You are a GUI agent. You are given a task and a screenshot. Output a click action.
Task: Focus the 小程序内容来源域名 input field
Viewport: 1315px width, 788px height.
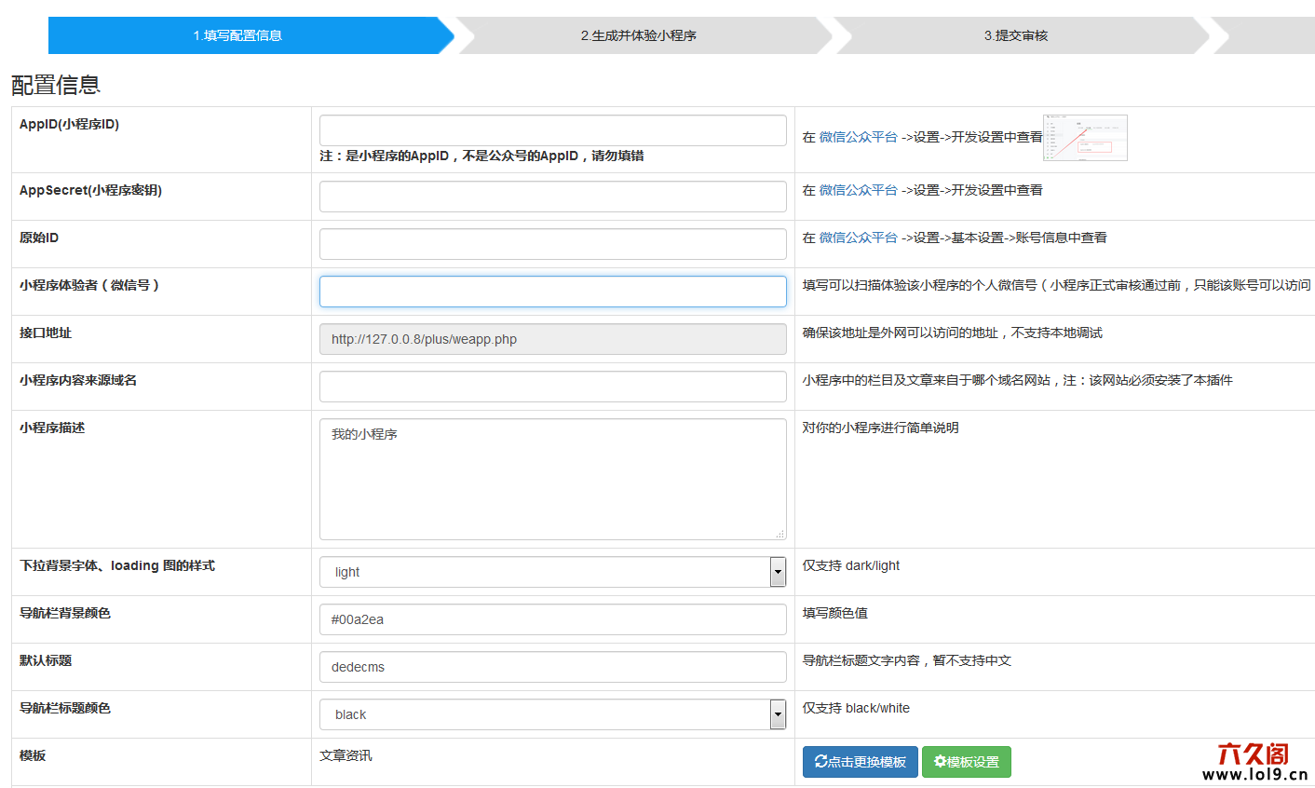[x=553, y=387]
